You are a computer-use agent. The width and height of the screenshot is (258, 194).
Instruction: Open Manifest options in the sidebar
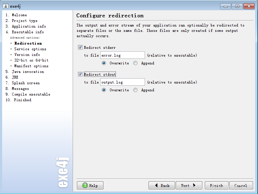[31, 66]
